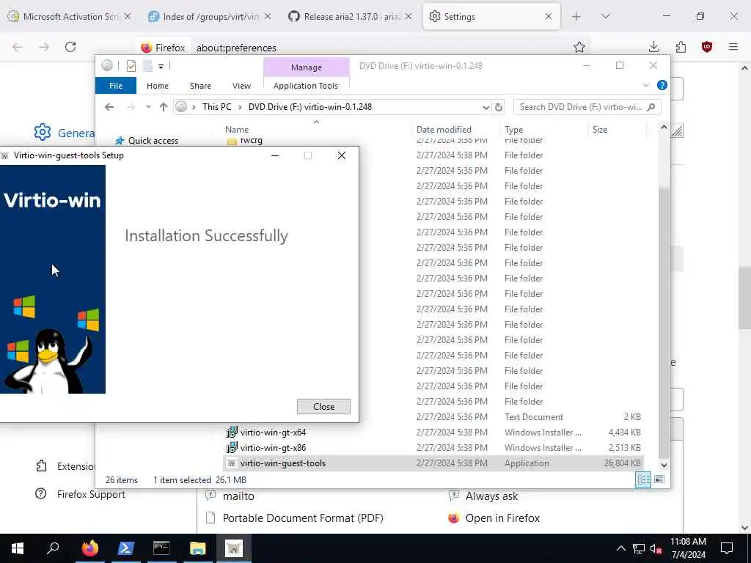This screenshot has width=751, height=563.
Task: Click Quick access in navigation pane
Action: (x=153, y=140)
